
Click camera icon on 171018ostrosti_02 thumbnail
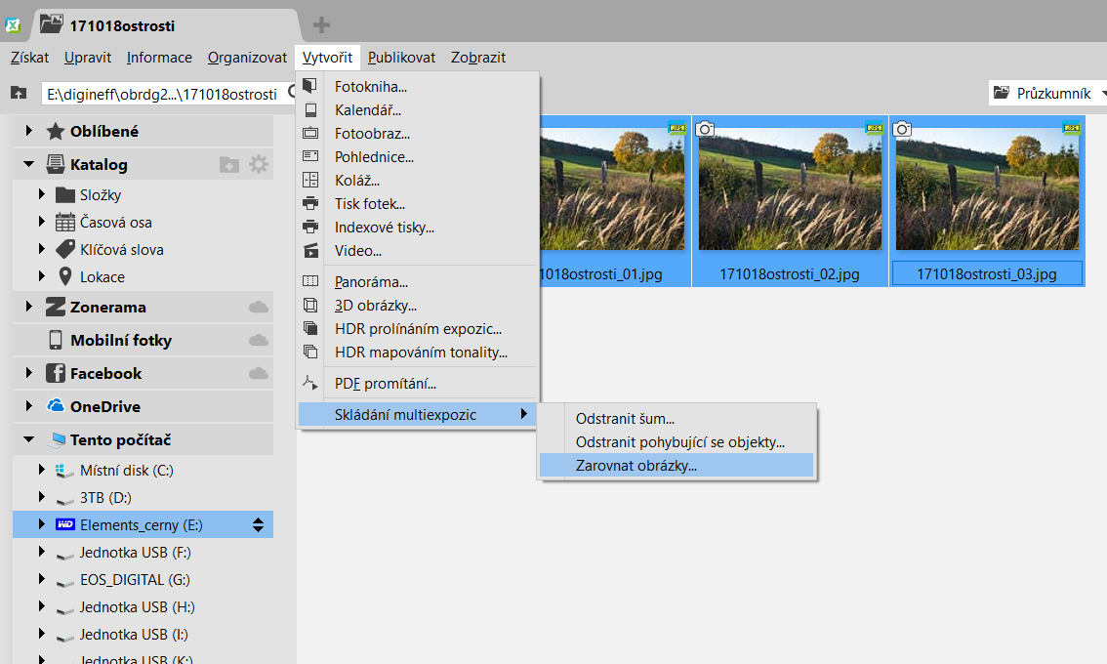[x=705, y=129]
